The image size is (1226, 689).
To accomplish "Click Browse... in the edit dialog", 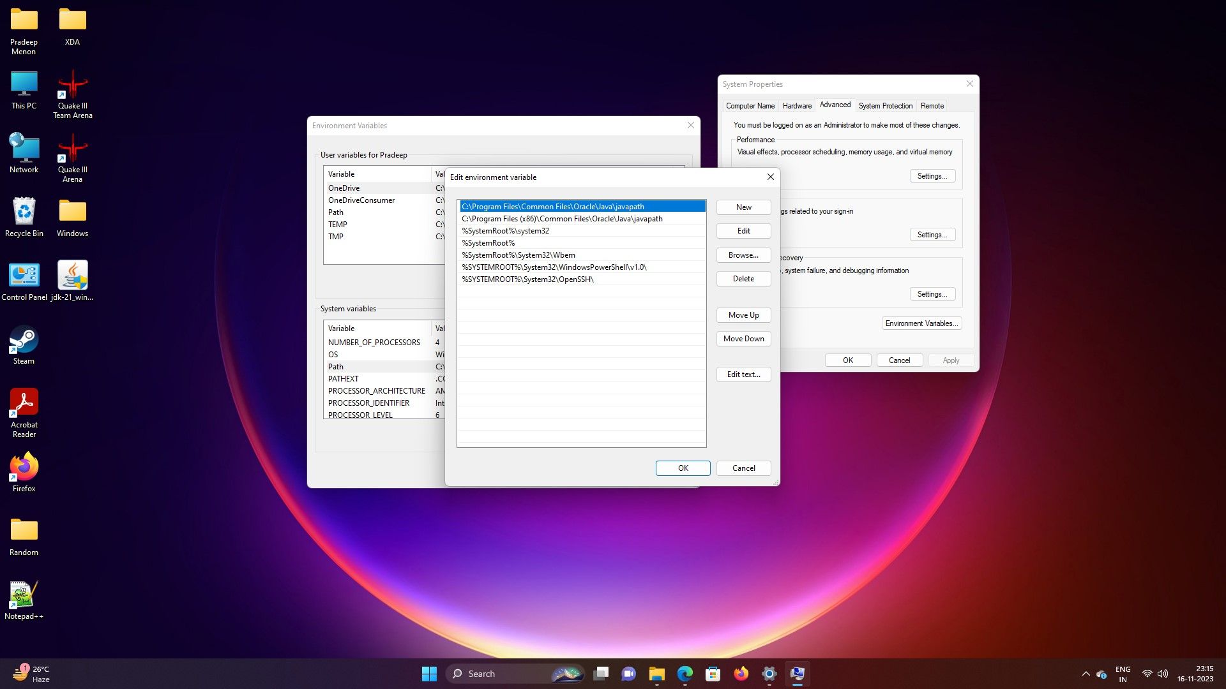I will click(x=743, y=255).
